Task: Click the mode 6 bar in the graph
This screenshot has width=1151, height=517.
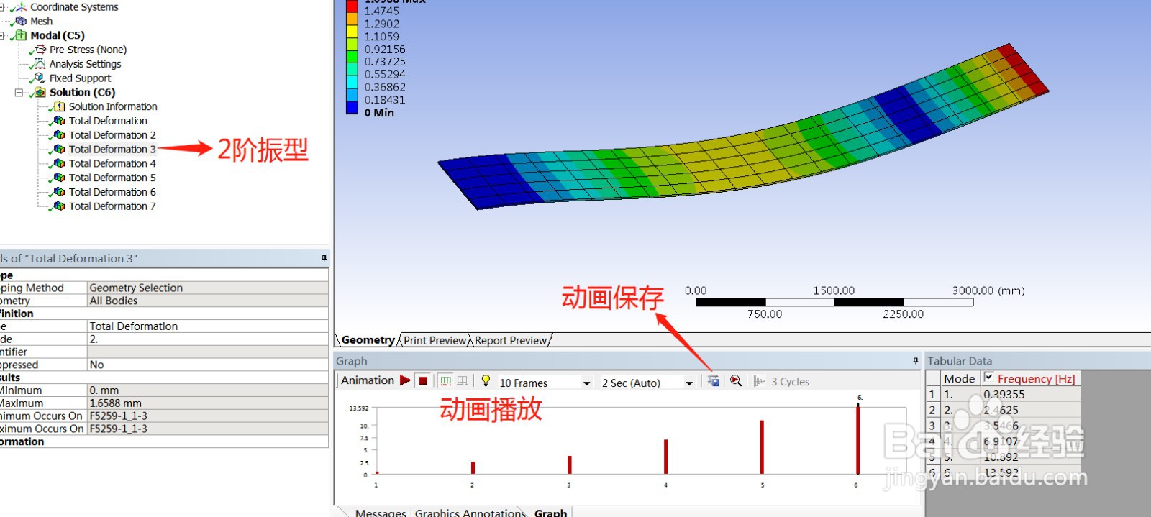Action: click(857, 439)
